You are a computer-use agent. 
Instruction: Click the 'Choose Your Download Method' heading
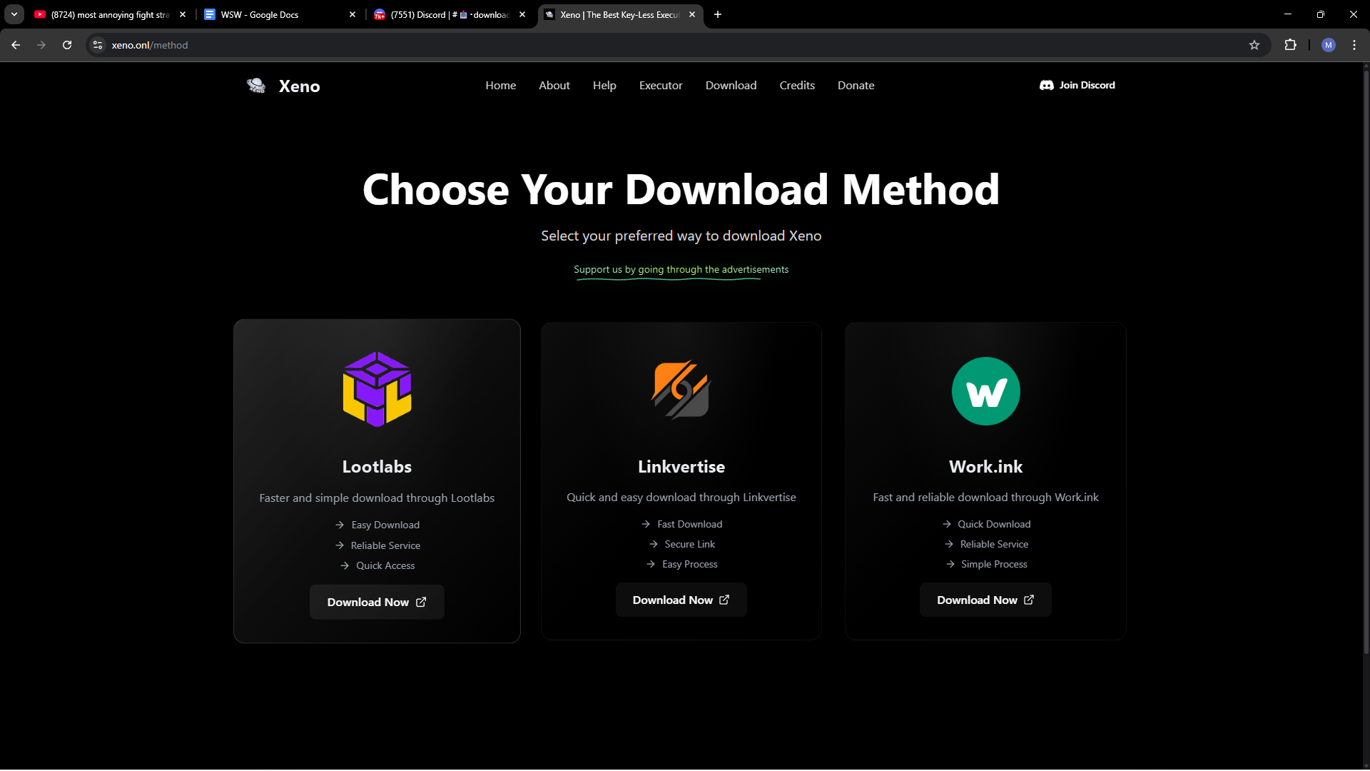pos(681,189)
